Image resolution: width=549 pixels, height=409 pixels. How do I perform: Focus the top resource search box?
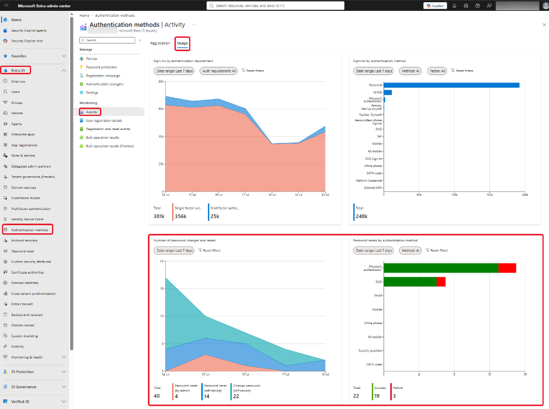coord(275,5)
